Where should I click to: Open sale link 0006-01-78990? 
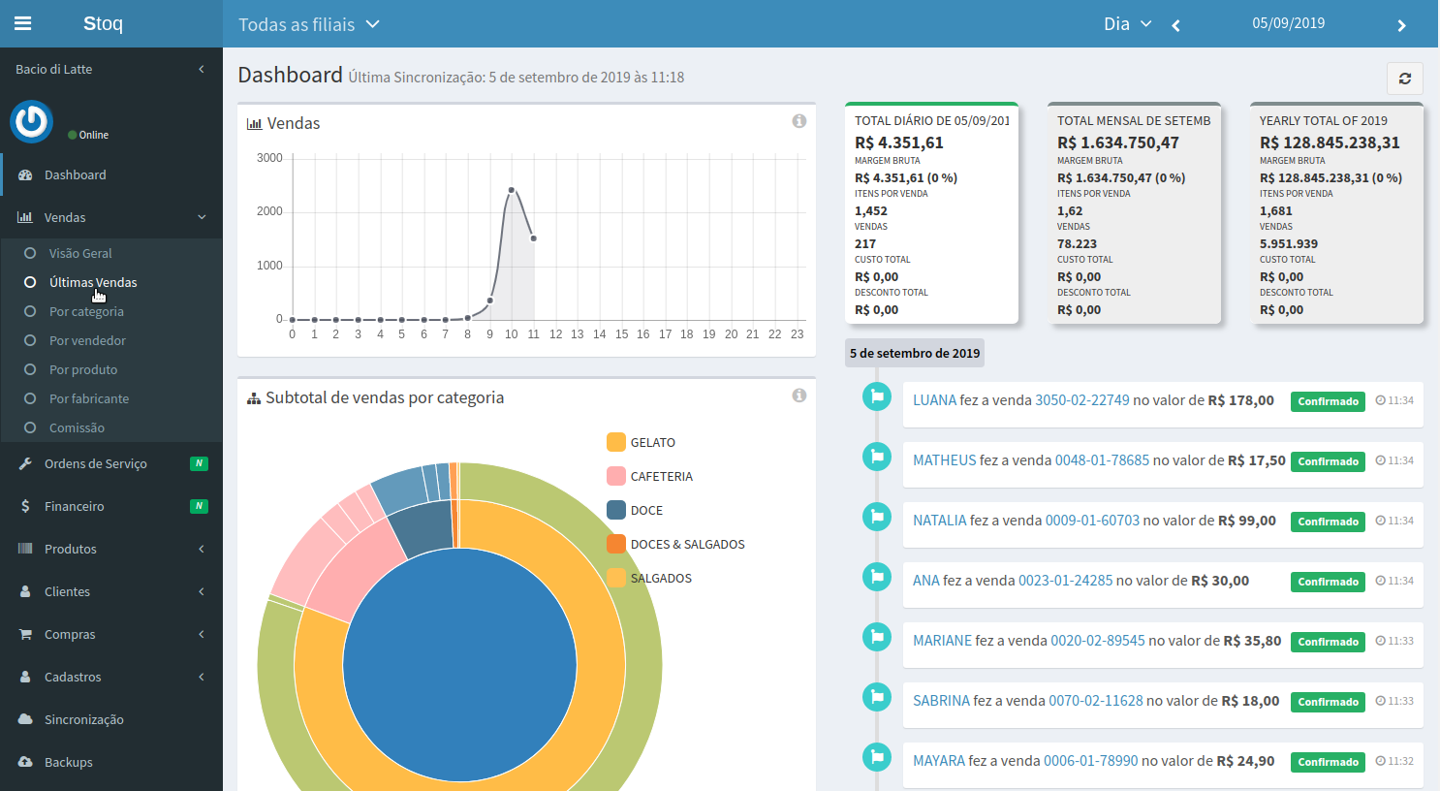[x=1091, y=761]
